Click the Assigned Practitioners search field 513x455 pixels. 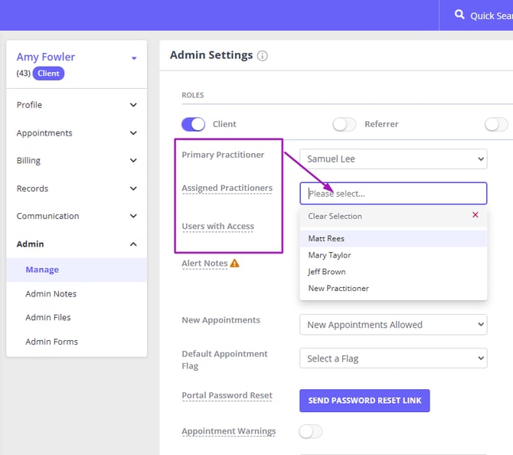[393, 193]
